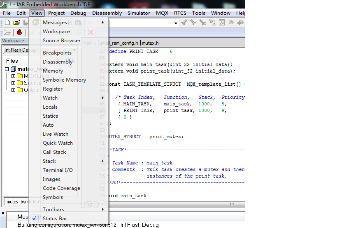Open the Messages submenu arrow

(x=103, y=22)
